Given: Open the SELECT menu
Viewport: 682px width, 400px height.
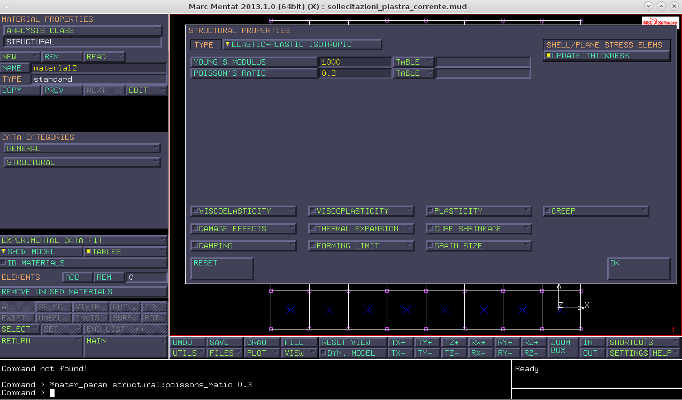Looking at the screenshot, I should click(x=20, y=329).
